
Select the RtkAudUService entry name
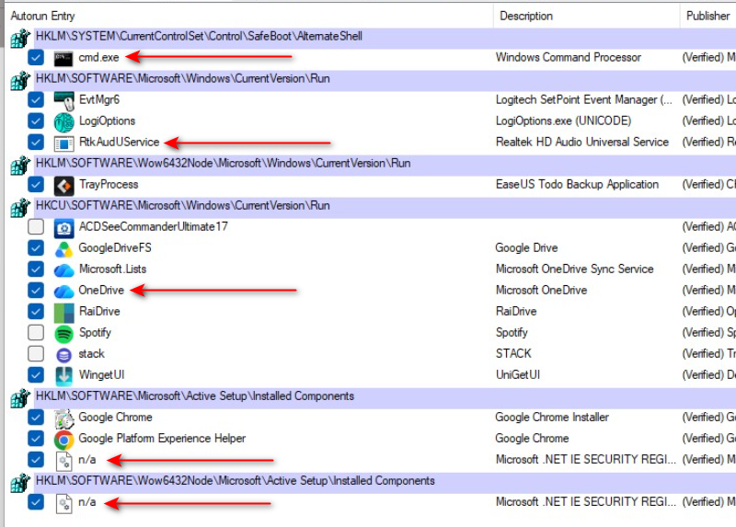[120, 142]
